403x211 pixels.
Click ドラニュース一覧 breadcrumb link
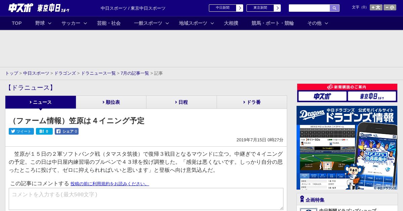point(98,73)
